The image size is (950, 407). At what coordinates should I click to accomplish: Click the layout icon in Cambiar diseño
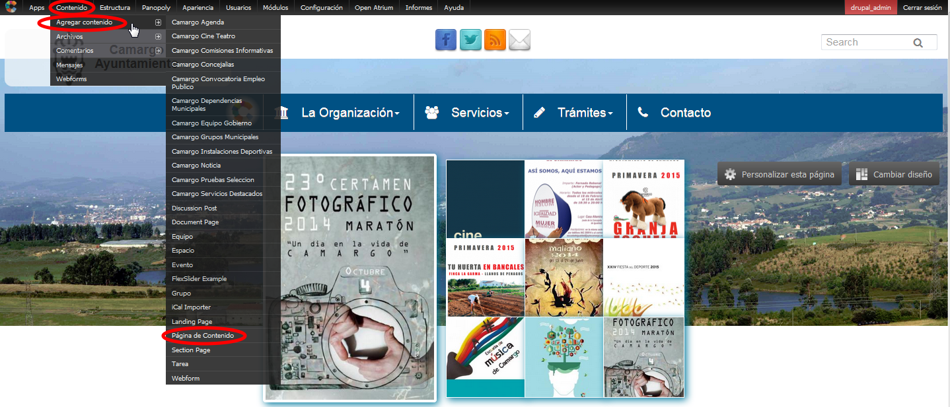(x=861, y=175)
